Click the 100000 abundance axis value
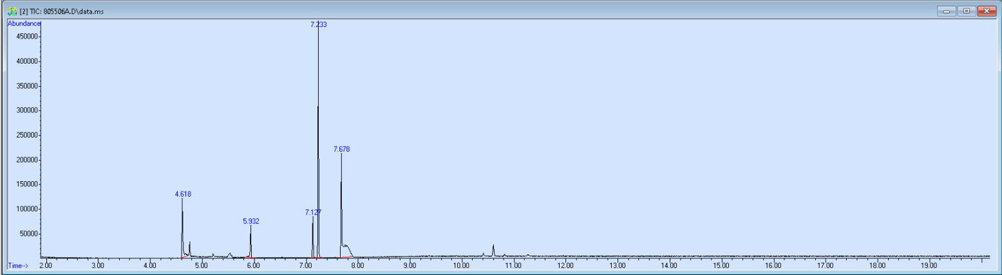1002x275 pixels. 28,209
